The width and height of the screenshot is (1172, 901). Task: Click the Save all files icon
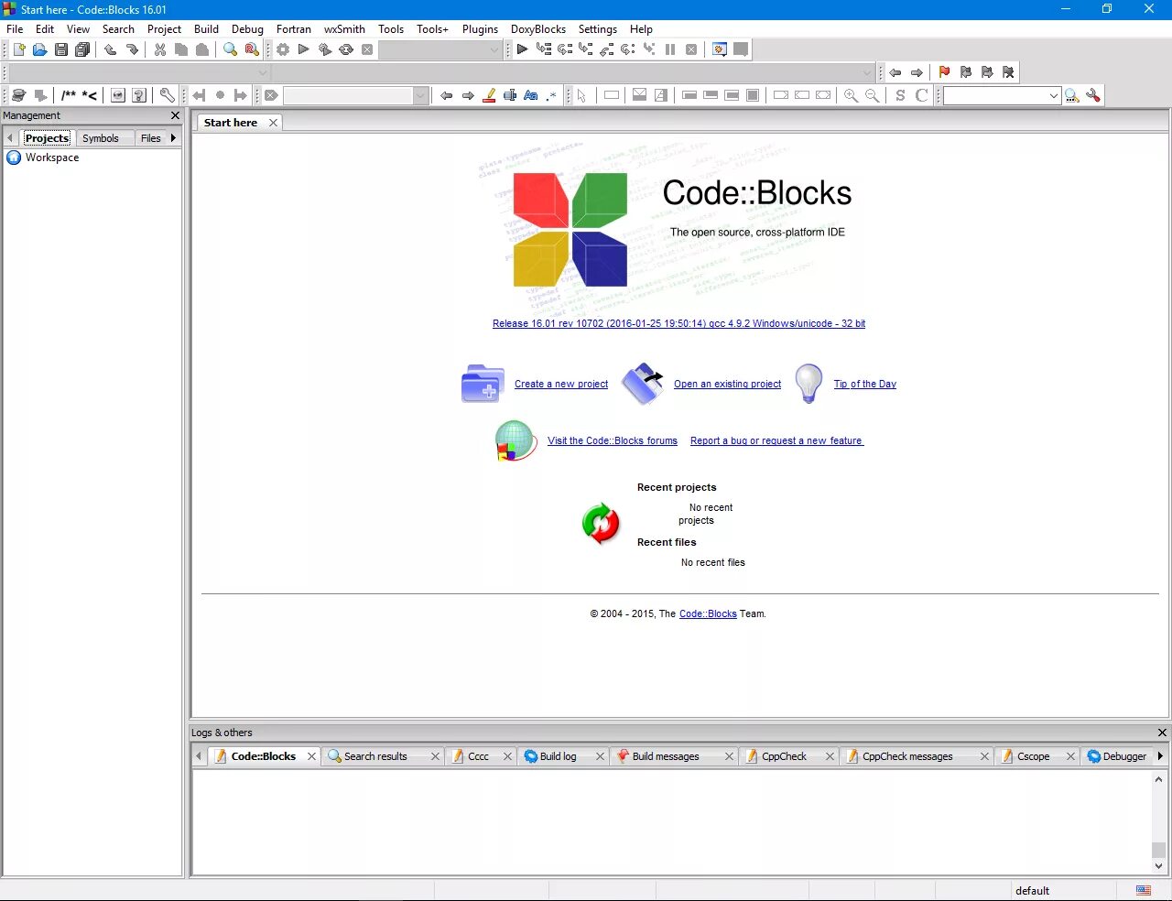(82, 49)
